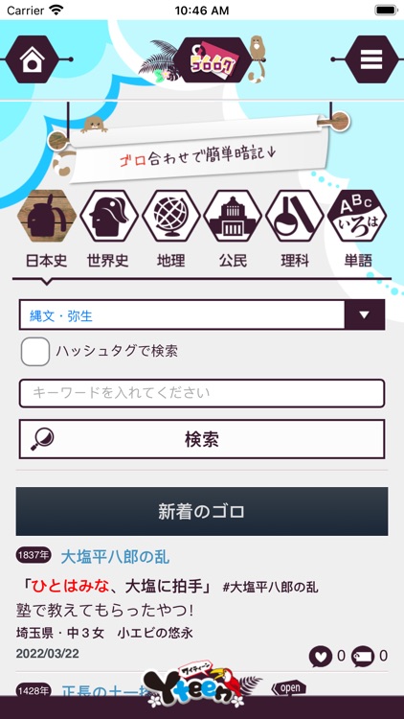Screen dimensions: 404x719
Task: Select the 世界史 head icon
Action: (108, 216)
